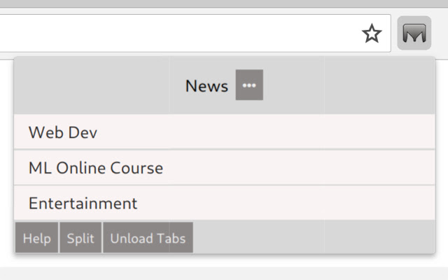The width and height of the screenshot is (448, 280).
Task: Click the bookmark star icon
Action: 372,34
